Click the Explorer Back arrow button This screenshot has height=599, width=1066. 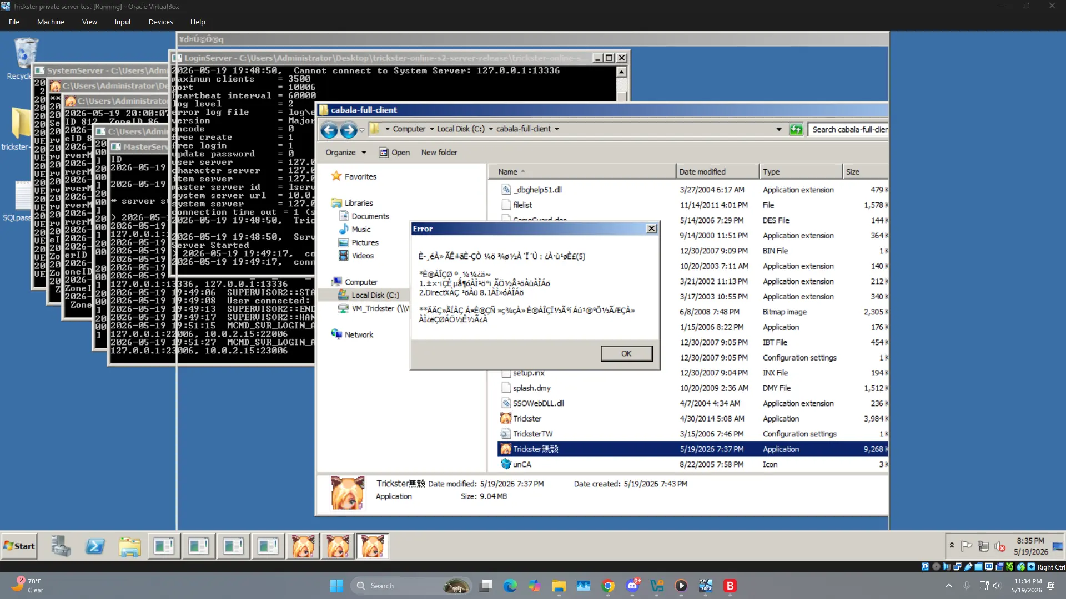[x=329, y=130]
